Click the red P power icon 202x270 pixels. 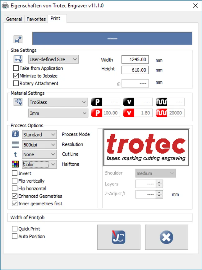pos(97,113)
